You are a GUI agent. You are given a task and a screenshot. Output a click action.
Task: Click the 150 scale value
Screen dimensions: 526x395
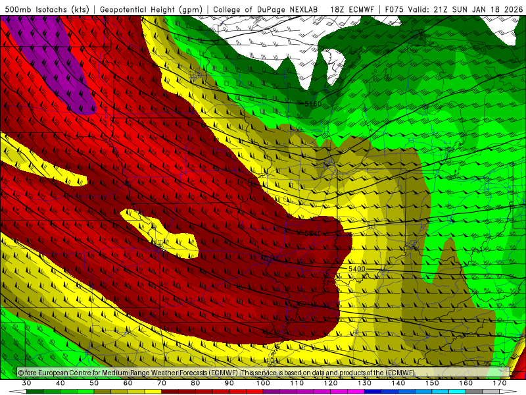[432, 383]
